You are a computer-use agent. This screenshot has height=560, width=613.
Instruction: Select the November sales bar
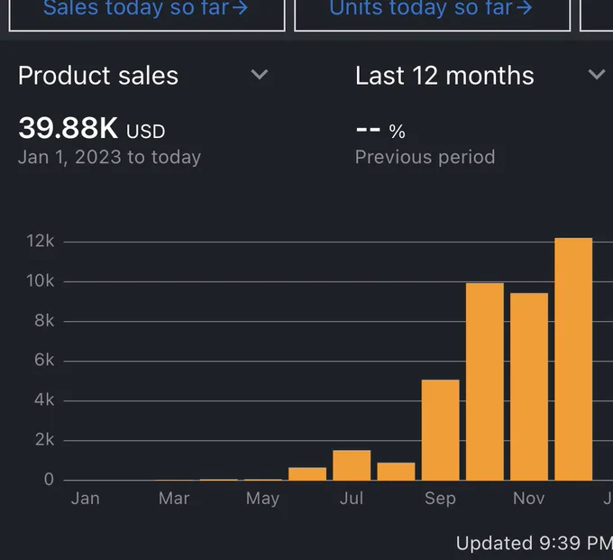529,387
